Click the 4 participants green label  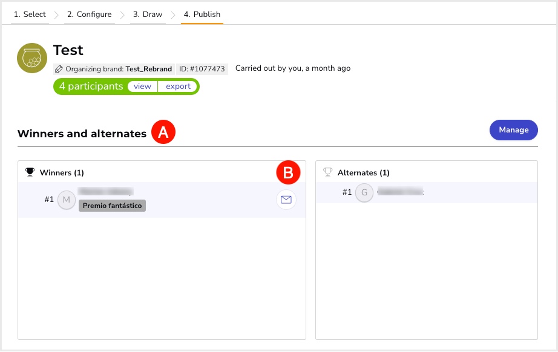tap(91, 86)
